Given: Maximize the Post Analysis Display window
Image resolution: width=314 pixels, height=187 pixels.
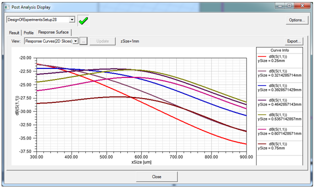Looking at the screenshot, I should click(x=290, y=6).
